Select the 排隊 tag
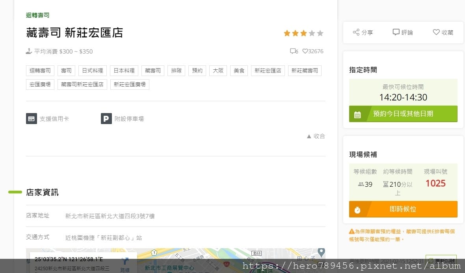 click(177, 71)
